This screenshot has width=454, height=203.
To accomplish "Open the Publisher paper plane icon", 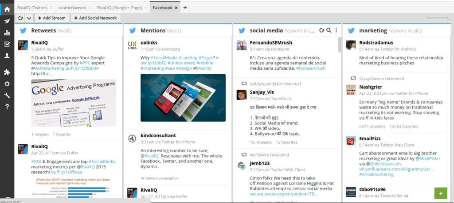I will tap(7, 21).
